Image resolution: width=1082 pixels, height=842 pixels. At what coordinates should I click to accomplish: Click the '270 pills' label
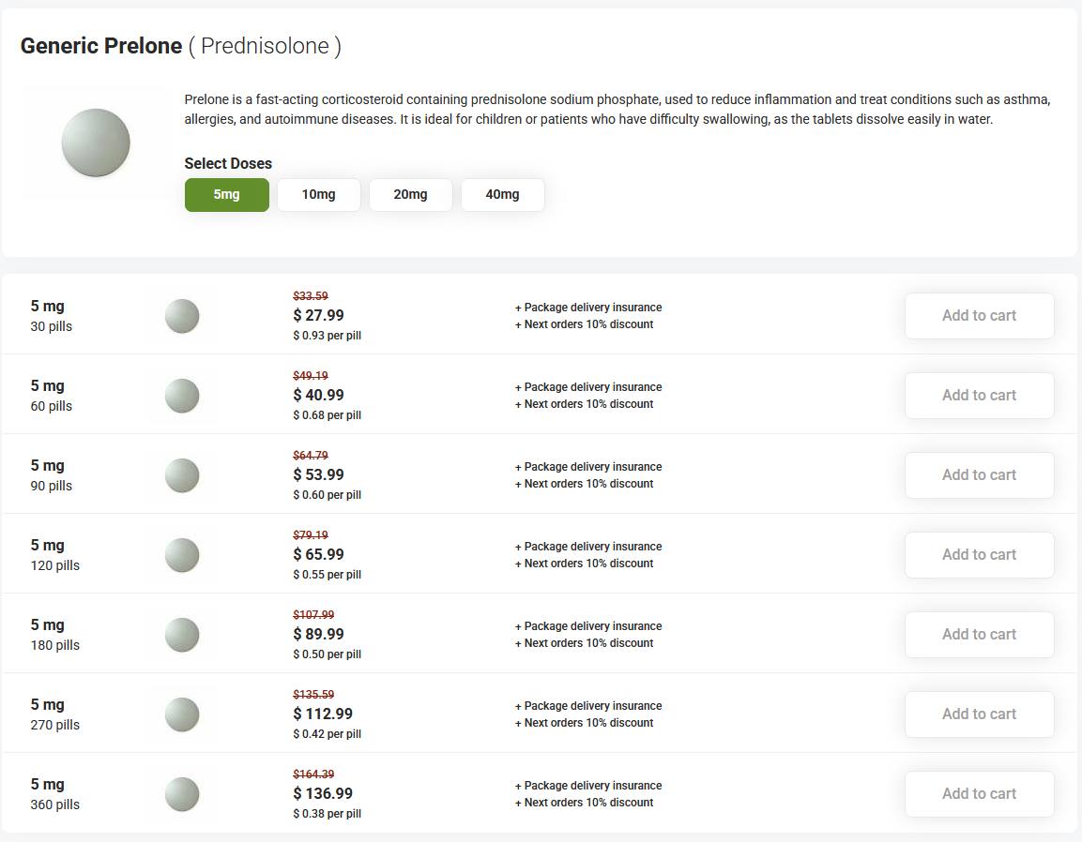coord(55,725)
